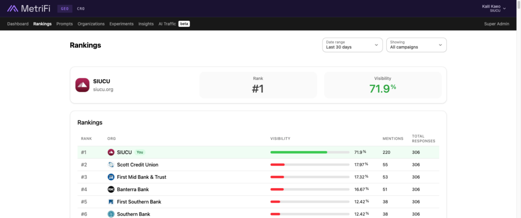The height and width of the screenshot is (218, 521).
Task: Open First Southern Bank org name
Action: pos(139,202)
